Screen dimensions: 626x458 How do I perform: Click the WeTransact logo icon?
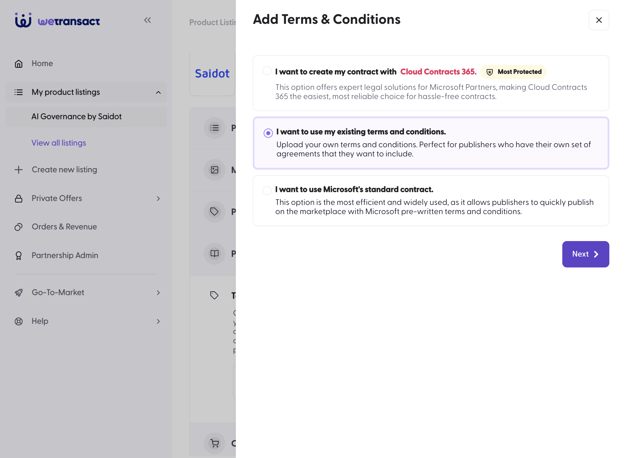click(23, 20)
